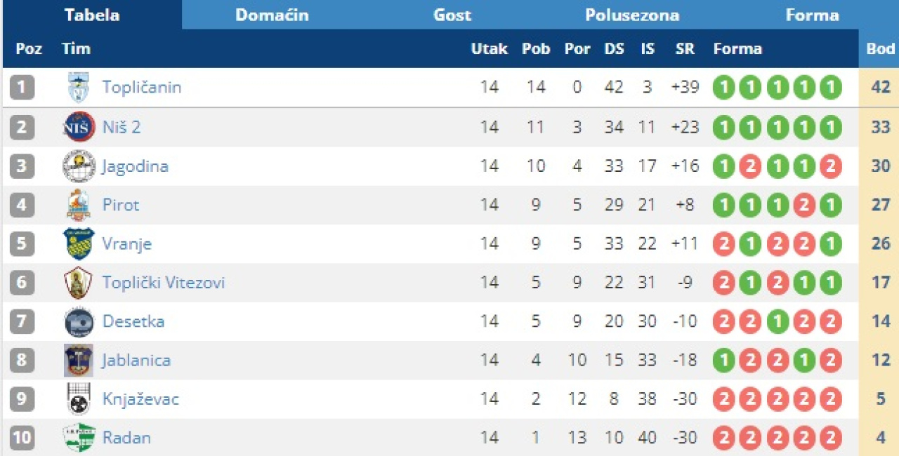The width and height of the screenshot is (899, 456).
Task: Click the Jagodina club logo
Action: tap(78, 166)
